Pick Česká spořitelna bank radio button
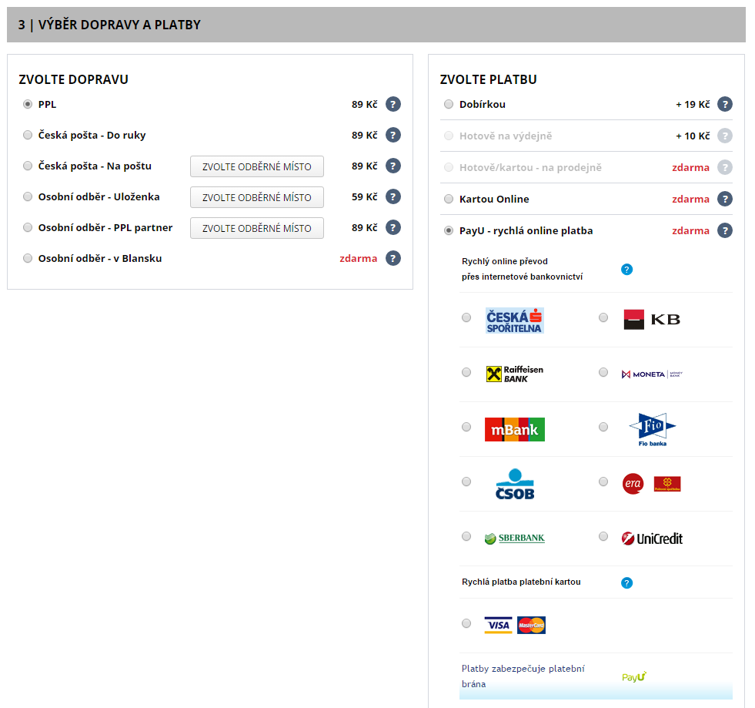 (466, 317)
